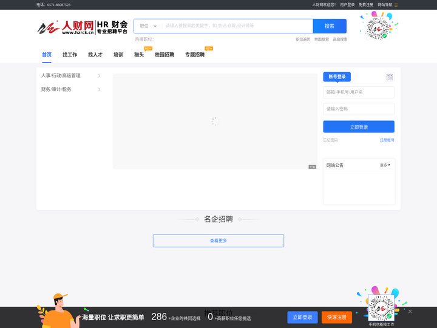Open the 网站导航 menu icon
The image size is (437, 328).
coord(396,5)
